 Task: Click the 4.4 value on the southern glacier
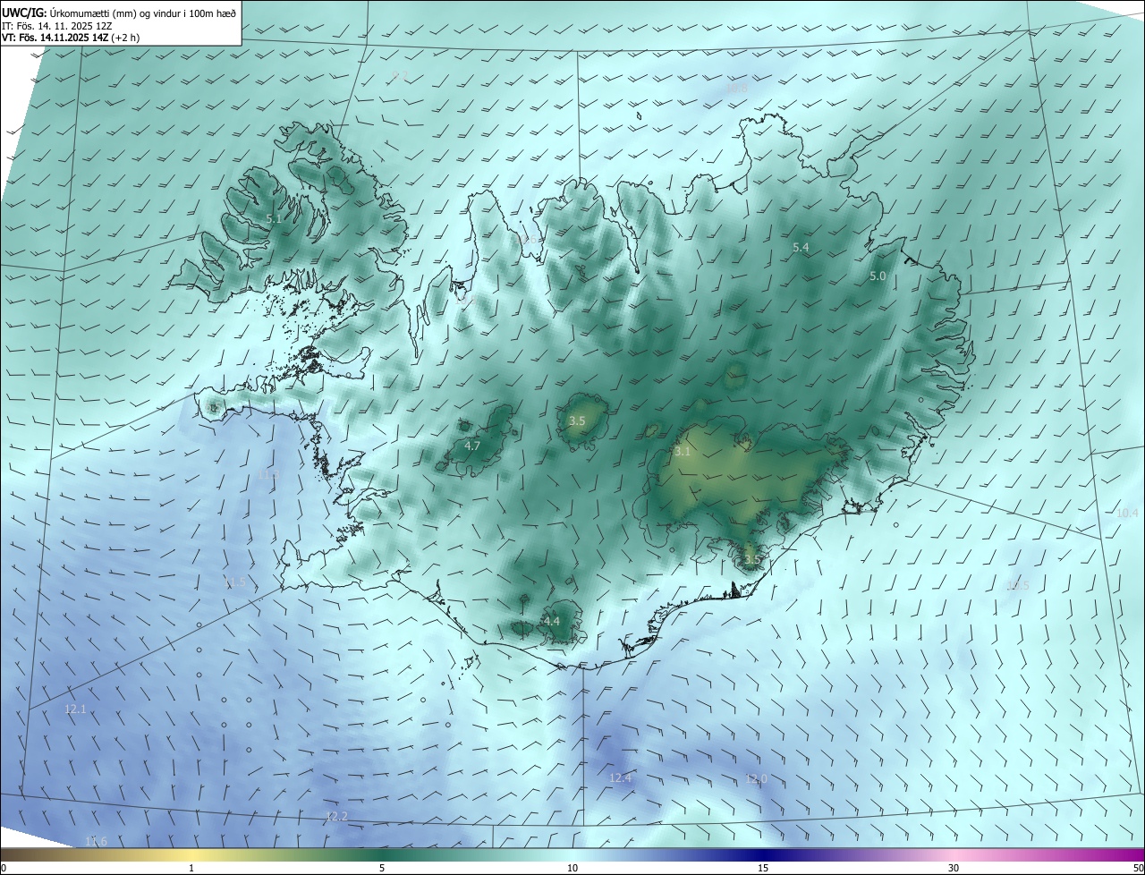click(x=552, y=621)
